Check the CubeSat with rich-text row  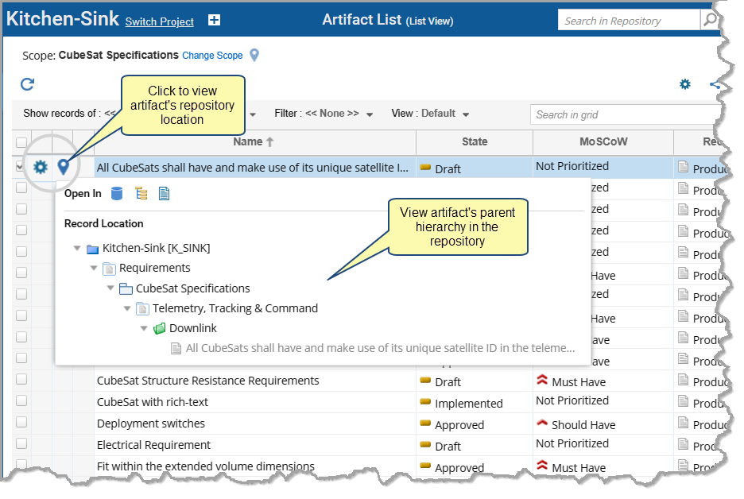coord(21,400)
